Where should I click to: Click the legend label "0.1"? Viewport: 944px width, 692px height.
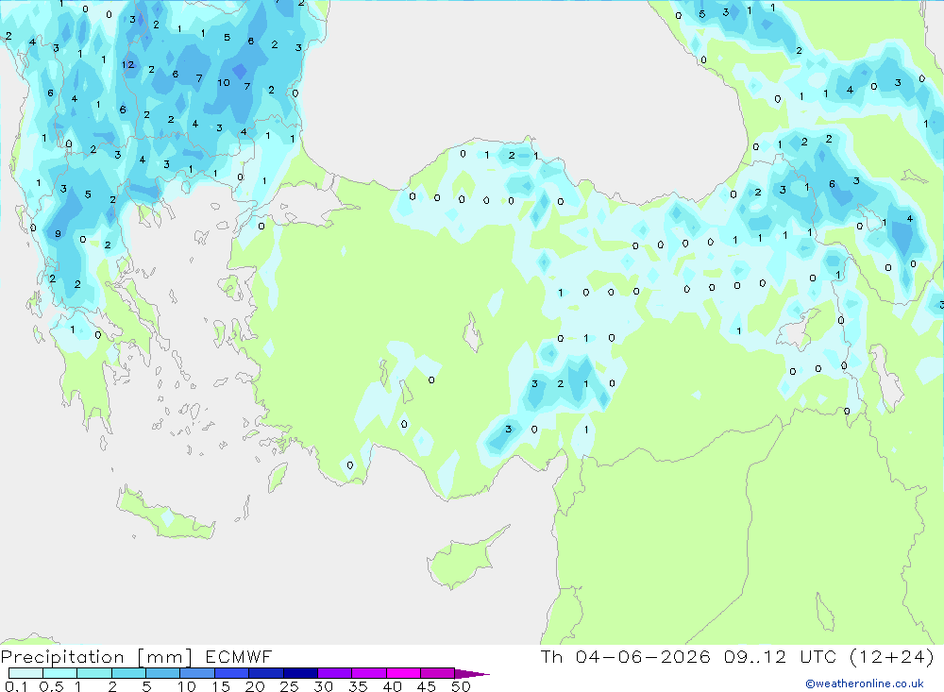pos(16,686)
